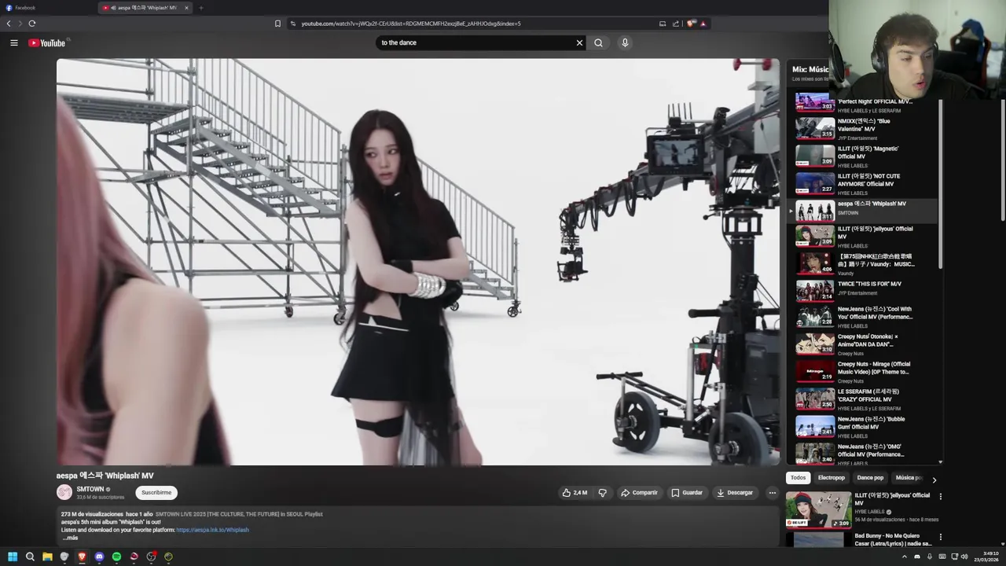This screenshot has width=1006, height=566.
Task: Click the Compartir share button
Action: coord(639,493)
